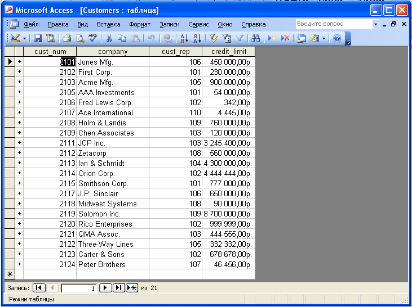Click the New Record toolbar icon
The image size is (412, 307).
coord(272,38)
